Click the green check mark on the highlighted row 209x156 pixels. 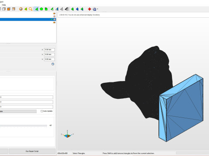tap(51, 19)
